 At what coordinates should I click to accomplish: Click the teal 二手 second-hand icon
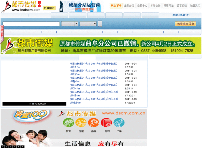point(119,123)
